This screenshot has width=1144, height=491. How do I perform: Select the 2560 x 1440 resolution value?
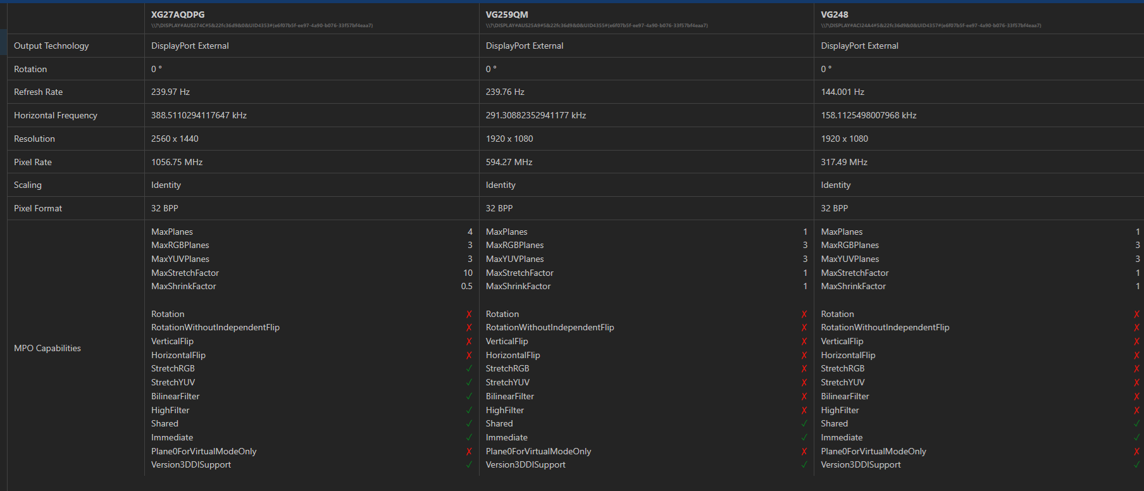175,139
